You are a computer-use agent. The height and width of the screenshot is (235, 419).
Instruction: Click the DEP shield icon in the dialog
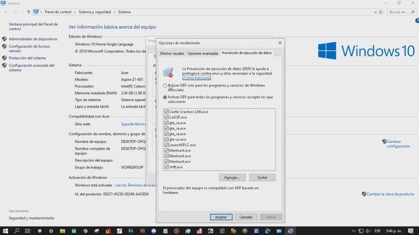168,72
